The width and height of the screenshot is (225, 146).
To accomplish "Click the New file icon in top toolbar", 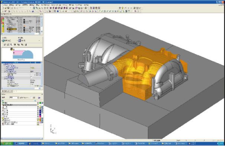I will pyautogui.click(x=3, y=8).
